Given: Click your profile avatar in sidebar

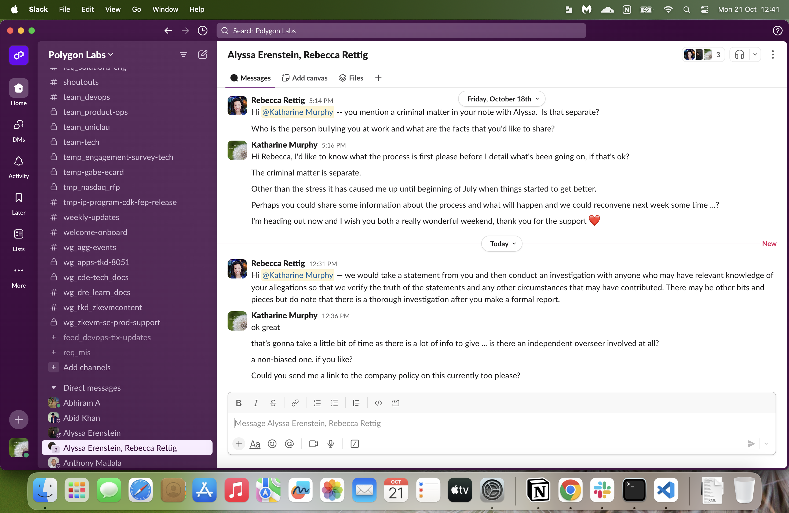Looking at the screenshot, I should (19, 448).
